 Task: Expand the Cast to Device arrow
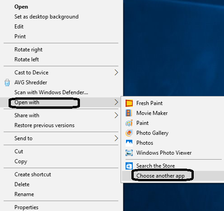(x=116, y=73)
